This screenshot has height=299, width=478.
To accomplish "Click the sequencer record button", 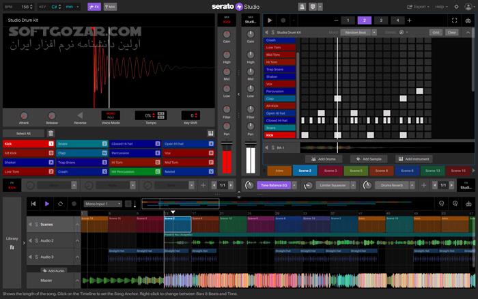I will (283, 20).
